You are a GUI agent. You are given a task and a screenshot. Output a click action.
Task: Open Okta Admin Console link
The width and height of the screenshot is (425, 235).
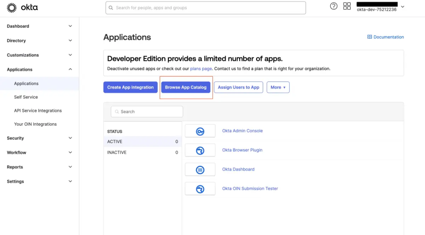242,131
